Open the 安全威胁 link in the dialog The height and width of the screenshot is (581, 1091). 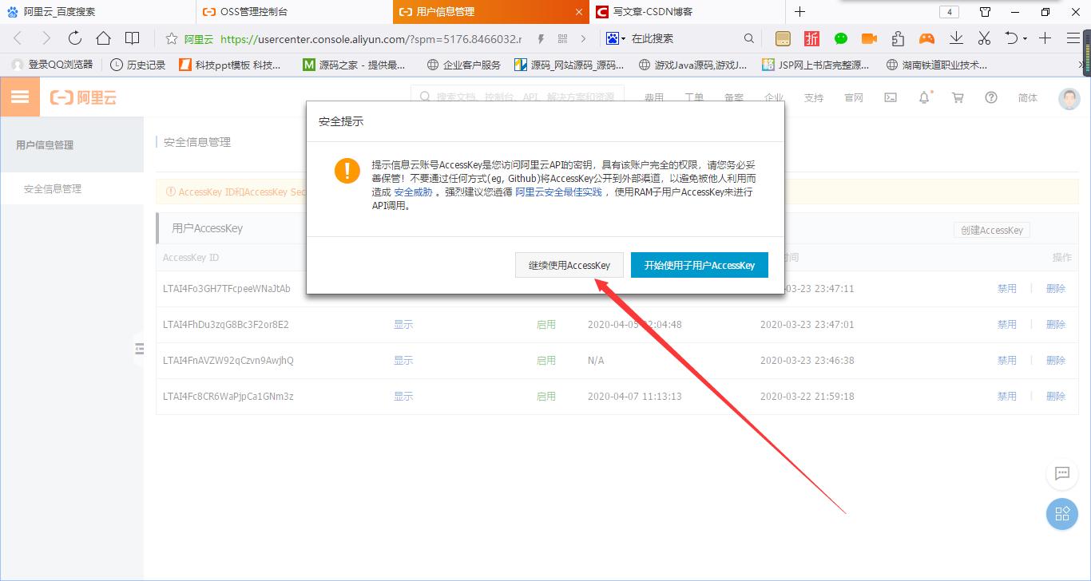point(415,192)
